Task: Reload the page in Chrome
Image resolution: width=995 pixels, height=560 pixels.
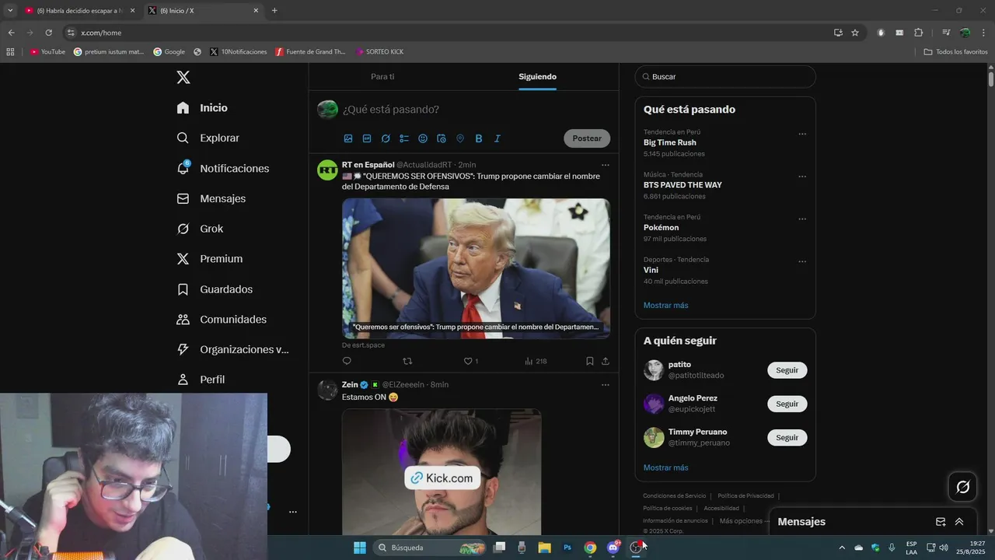Action: coord(48,33)
